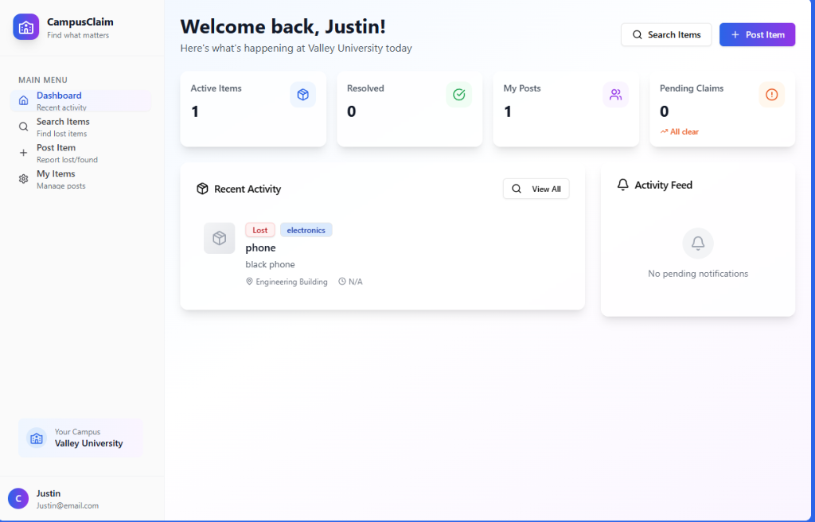Click the CampusClaim brand name
This screenshot has width=815, height=522.
click(80, 21)
